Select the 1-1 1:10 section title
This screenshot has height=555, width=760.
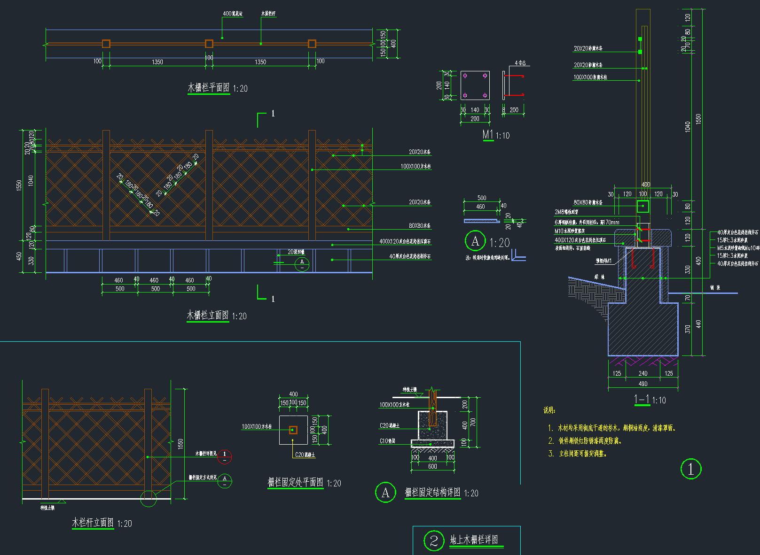[650, 400]
